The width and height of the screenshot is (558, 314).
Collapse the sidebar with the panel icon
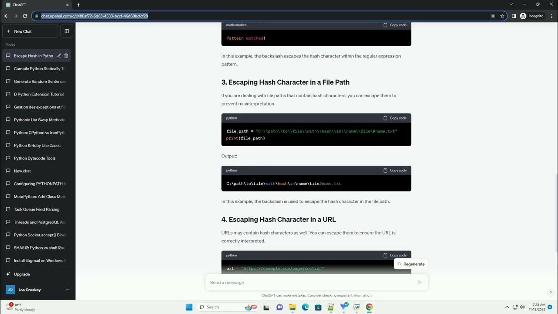click(x=67, y=31)
